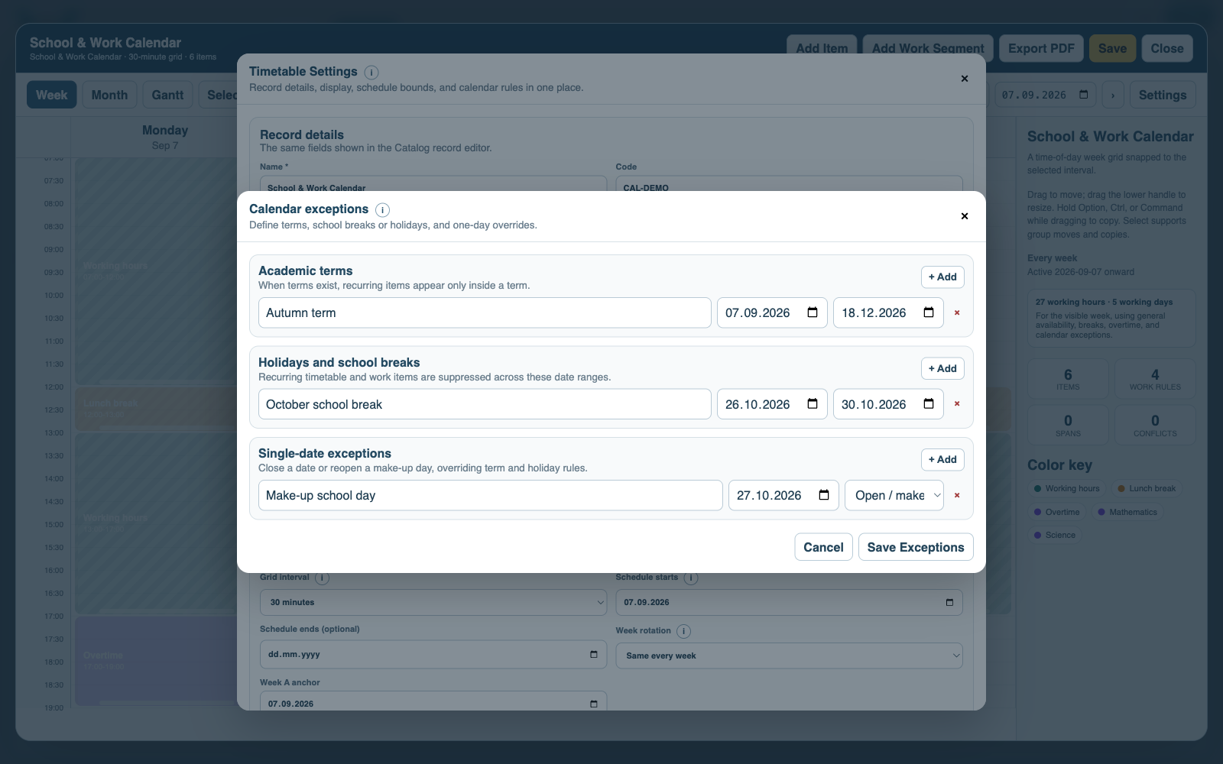This screenshot has width=1223, height=764.
Task: Show info icon next to Timetable Settings title
Action: [371, 73]
